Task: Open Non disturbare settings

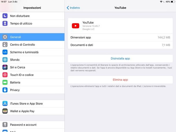Action: tap(32, 16)
